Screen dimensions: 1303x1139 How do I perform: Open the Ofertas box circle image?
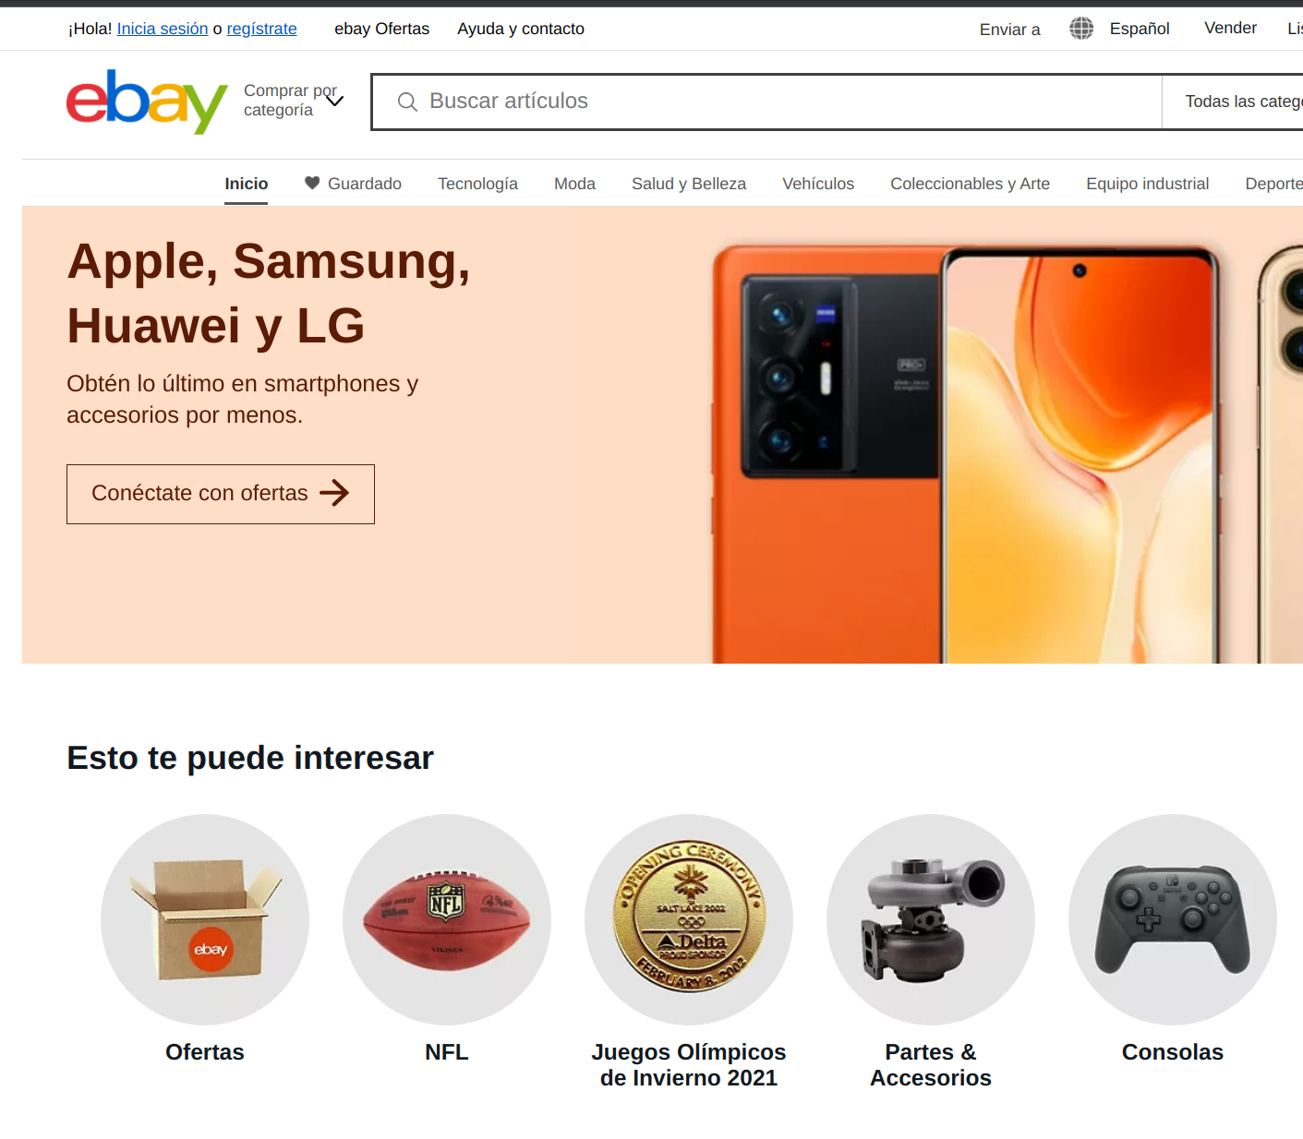click(205, 919)
